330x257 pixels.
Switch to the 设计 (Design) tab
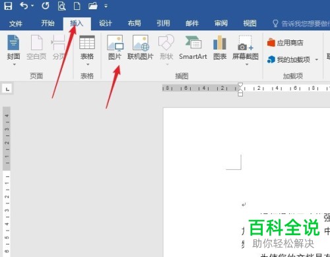tap(106, 23)
